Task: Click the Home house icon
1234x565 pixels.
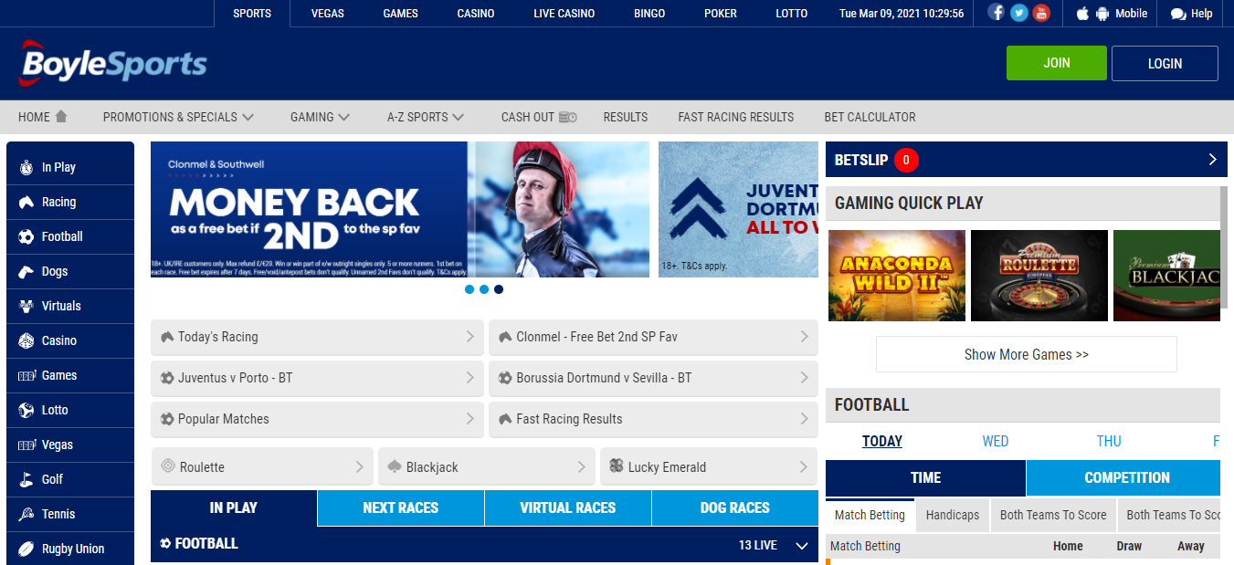Action: pos(61,117)
